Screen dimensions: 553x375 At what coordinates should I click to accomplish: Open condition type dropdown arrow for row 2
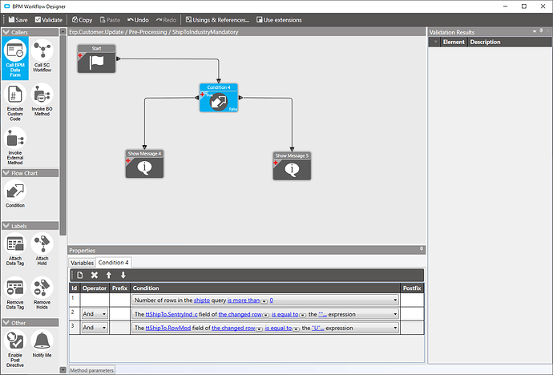tap(395, 314)
